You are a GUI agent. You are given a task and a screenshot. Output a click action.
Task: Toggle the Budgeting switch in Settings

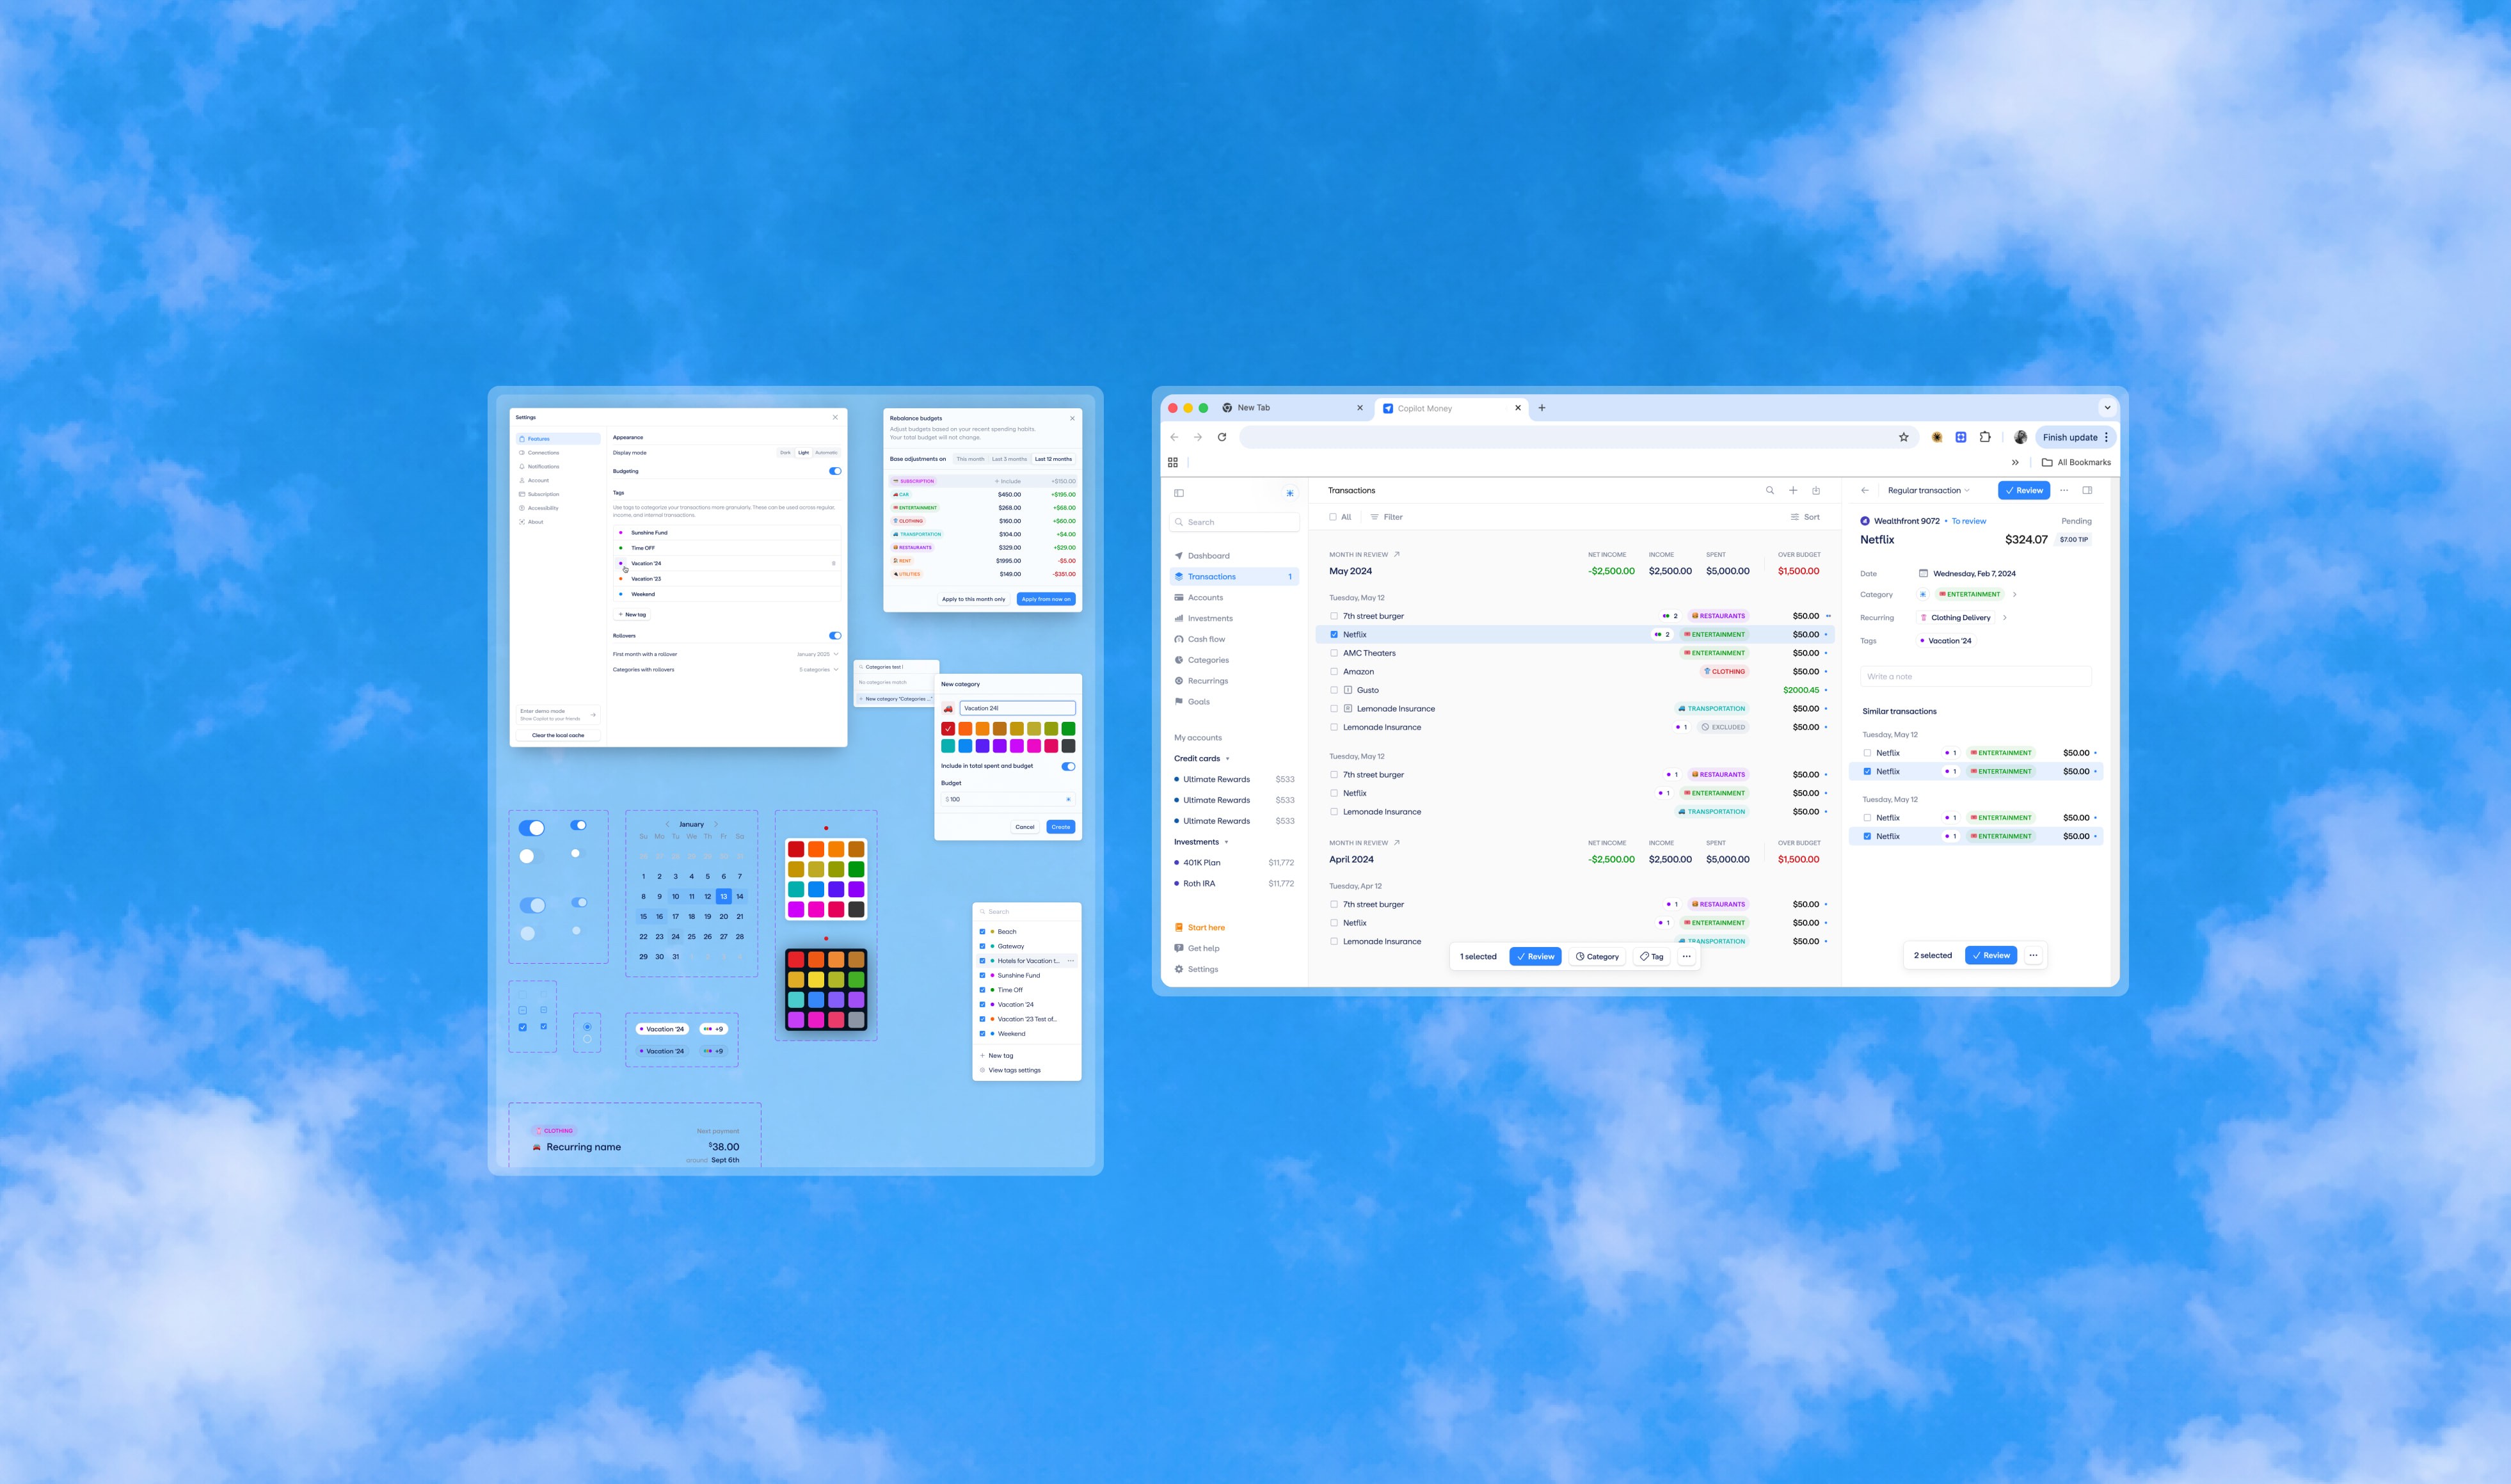[x=835, y=471]
